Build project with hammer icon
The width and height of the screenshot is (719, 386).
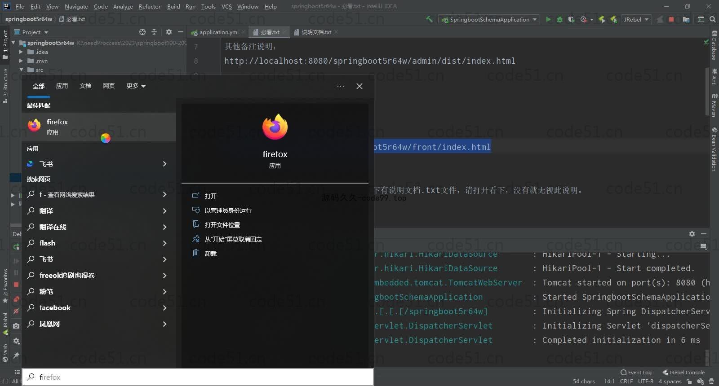(x=429, y=19)
